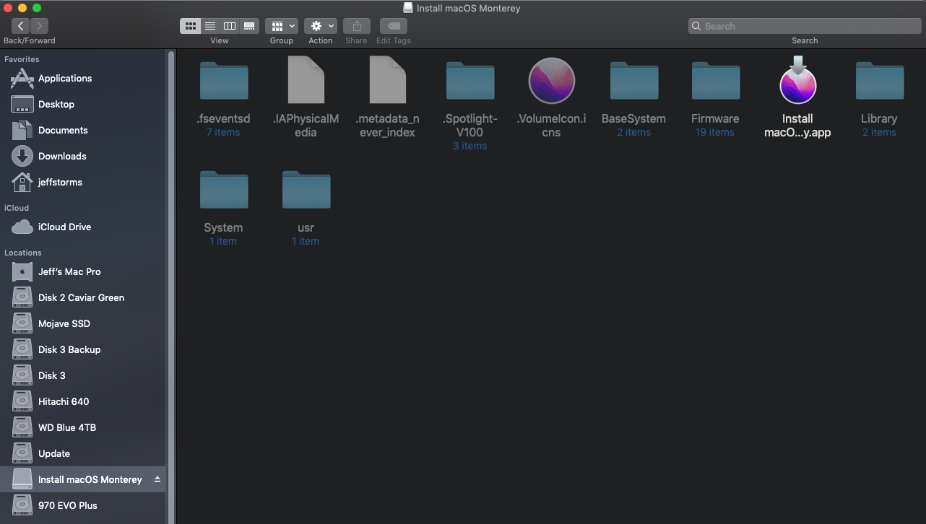Open the Group dropdown menu

[x=282, y=26]
